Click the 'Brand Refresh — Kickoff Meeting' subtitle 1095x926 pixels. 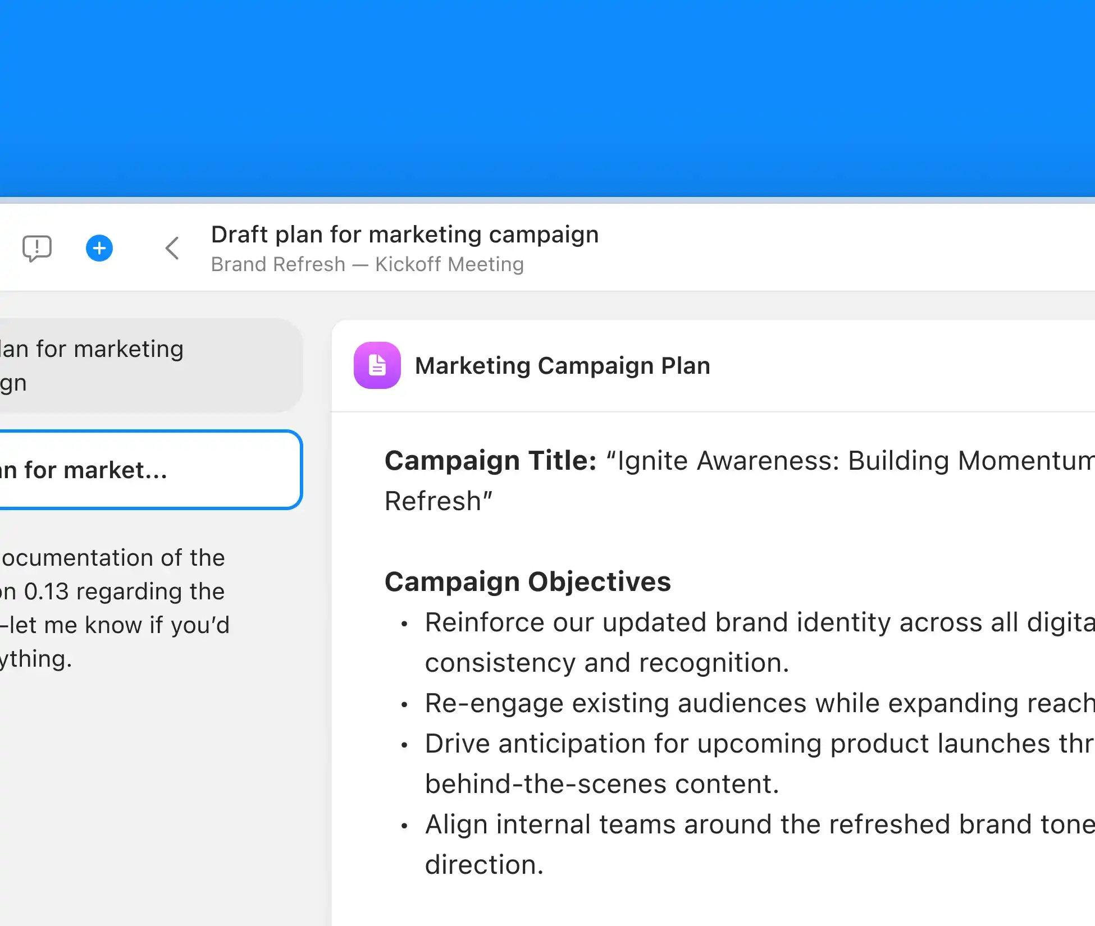click(367, 264)
